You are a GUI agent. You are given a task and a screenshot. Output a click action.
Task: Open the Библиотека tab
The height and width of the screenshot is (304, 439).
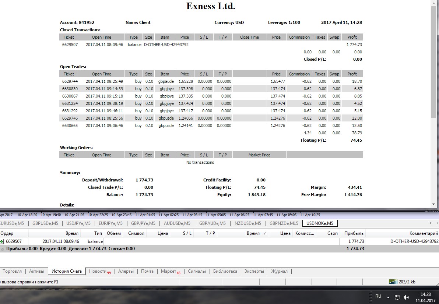click(x=225, y=271)
